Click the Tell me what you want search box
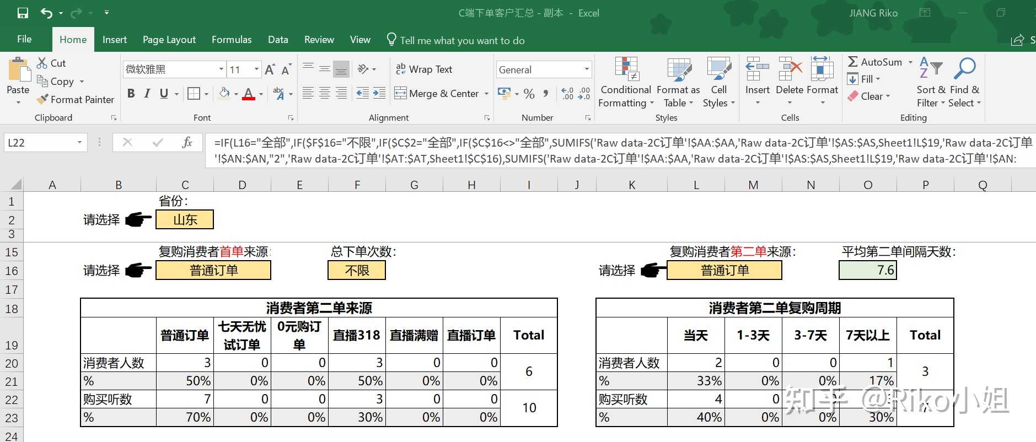 (x=462, y=40)
